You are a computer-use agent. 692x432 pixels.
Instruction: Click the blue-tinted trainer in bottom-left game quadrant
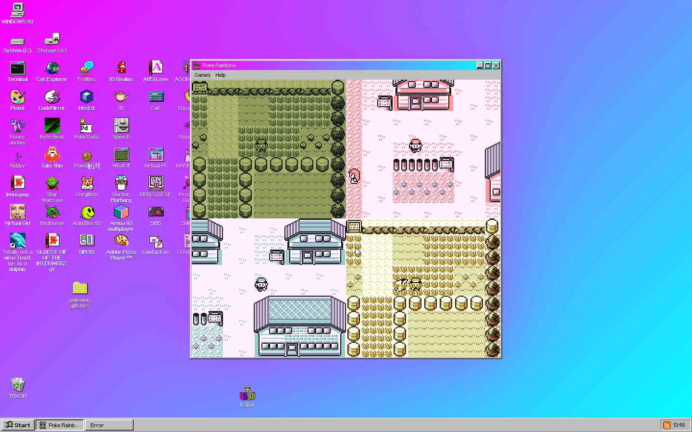click(x=261, y=284)
